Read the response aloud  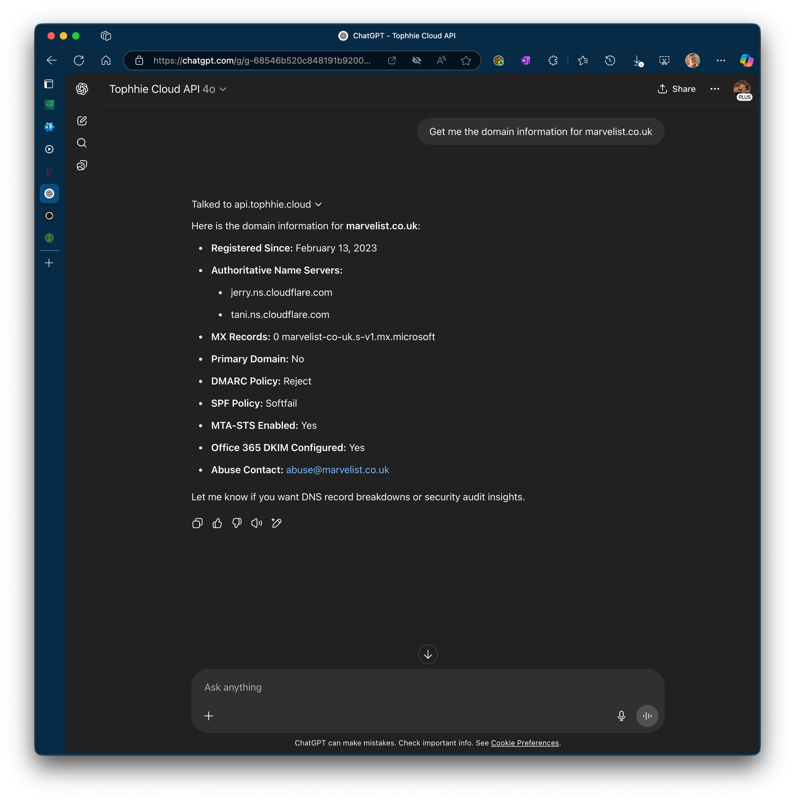pyautogui.click(x=257, y=523)
